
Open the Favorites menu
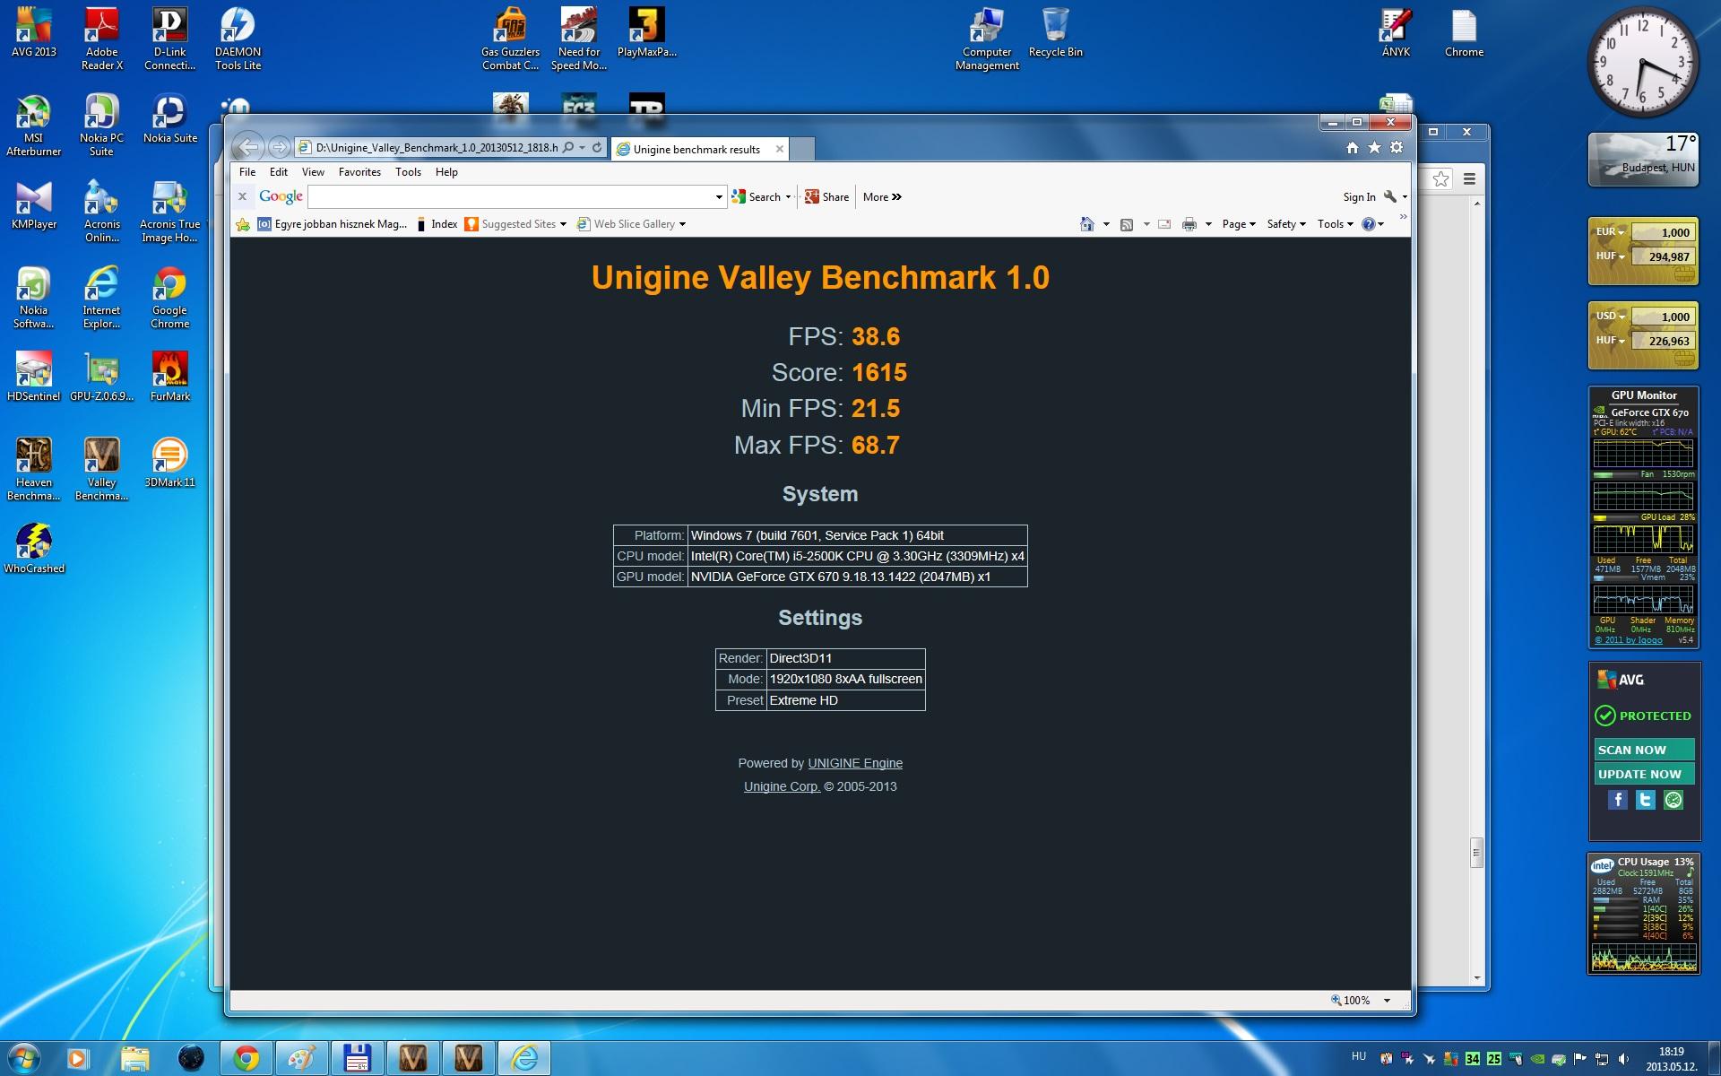[359, 172]
